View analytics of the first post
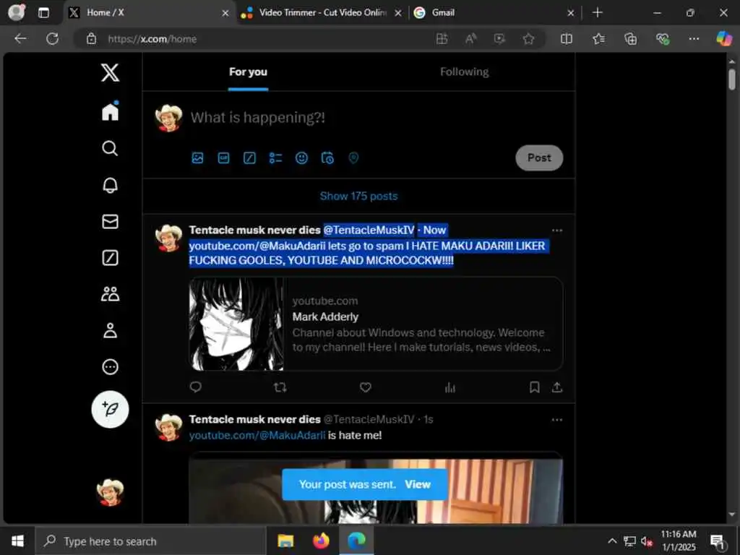740x555 pixels. pyautogui.click(x=450, y=387)
